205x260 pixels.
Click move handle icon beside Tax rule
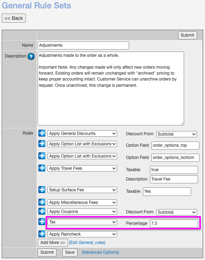pos(42,222)
